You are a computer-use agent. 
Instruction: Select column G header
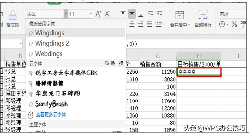(158, 56)
